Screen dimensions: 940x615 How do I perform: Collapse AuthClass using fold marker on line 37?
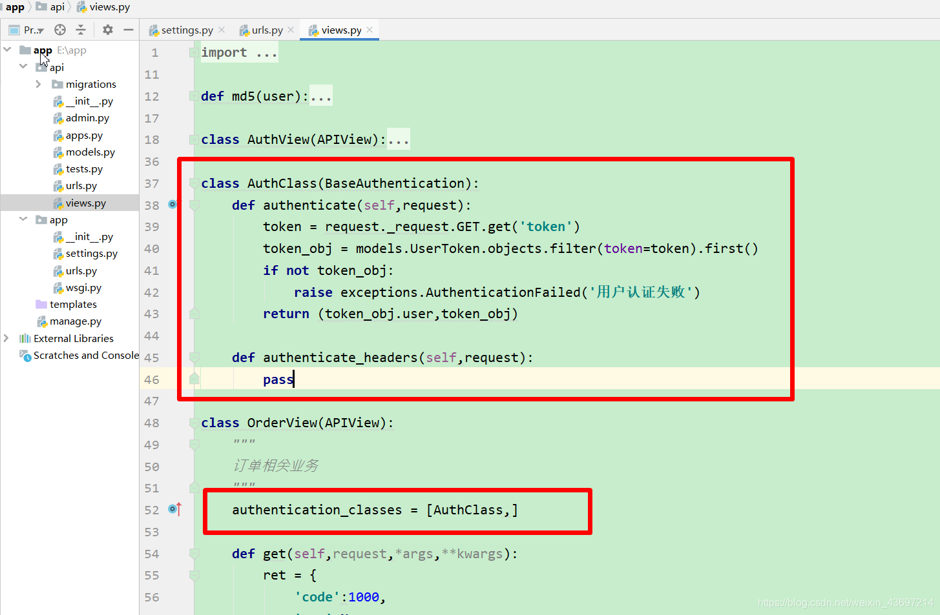pyautogui.click(x=194, y=183)
